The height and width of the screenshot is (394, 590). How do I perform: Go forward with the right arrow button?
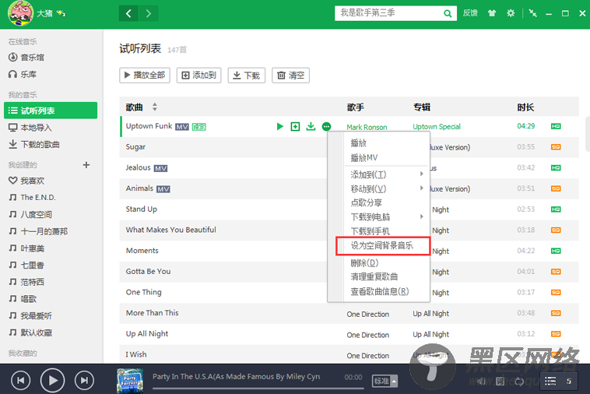coord(148,13)
